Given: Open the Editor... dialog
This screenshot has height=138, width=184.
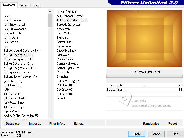Looking at the screenshot, I should click(x=79, y=124).
